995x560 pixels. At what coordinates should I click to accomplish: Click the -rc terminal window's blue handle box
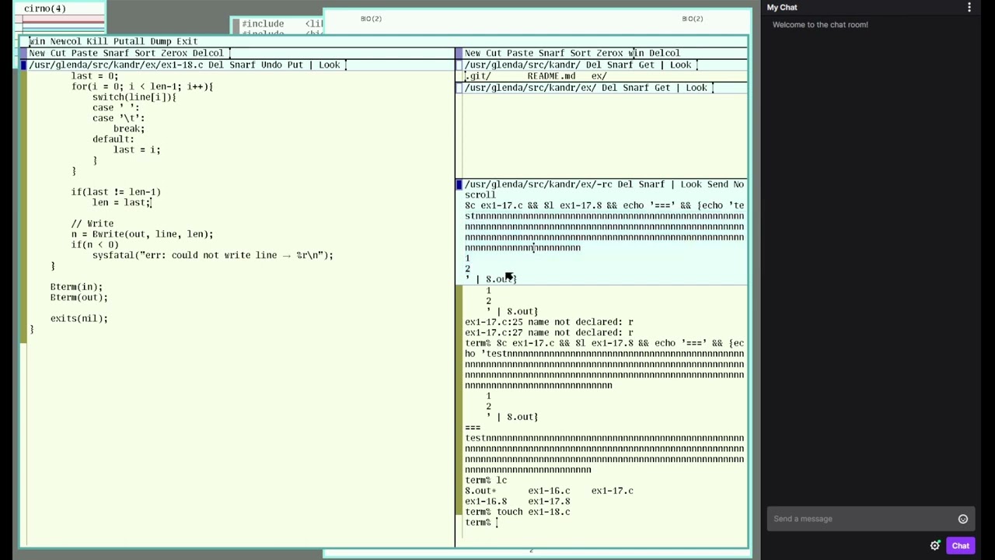pyautogui.click(x=459, y=184)
